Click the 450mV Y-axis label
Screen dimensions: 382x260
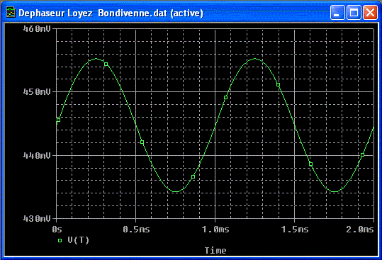[37, 92]
